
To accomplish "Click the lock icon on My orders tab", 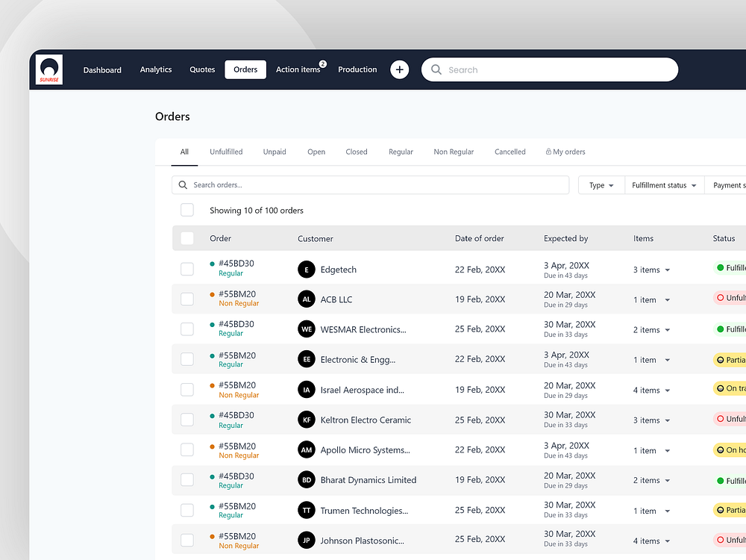I will [550, 152].
